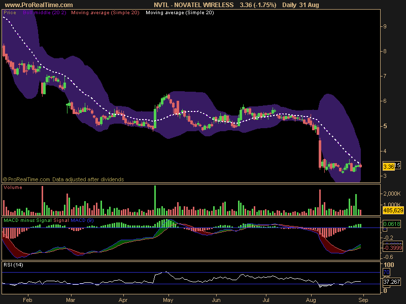Click the Apr date axis label
The height and width of the screenshot is (304, 406).
pos(123,300)
